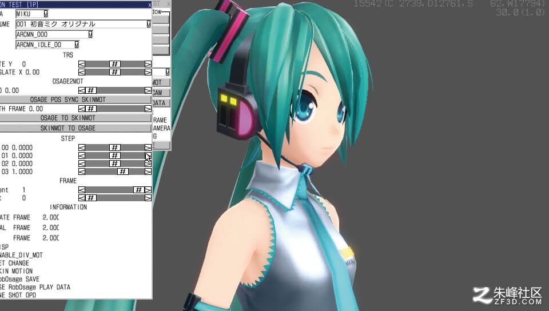The width and height of the screenshot is (549, 311).
Task: Click the TE Y slider thumb
Action: click(x=115, y=64)
